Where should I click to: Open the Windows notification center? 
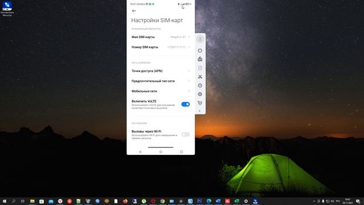[x=358, y=201]
